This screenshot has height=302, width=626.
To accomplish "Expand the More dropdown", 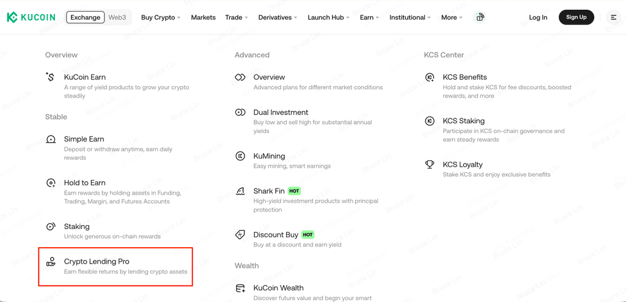I will (452, 18).
